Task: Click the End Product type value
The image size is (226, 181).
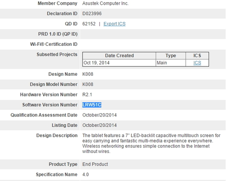Action: point(95,164)
